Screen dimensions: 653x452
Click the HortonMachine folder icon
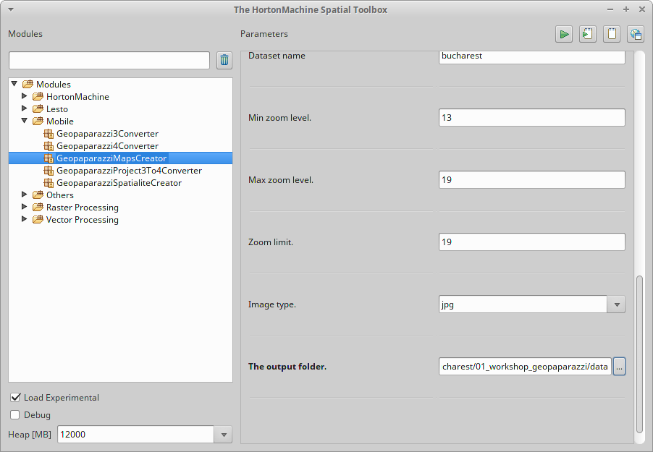(x=38, y=97)
